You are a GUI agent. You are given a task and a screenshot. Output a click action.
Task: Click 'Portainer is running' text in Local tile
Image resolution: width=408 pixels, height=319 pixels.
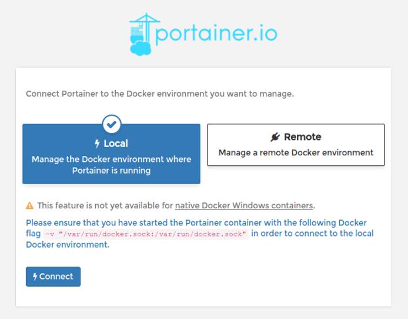click(111, 171)
